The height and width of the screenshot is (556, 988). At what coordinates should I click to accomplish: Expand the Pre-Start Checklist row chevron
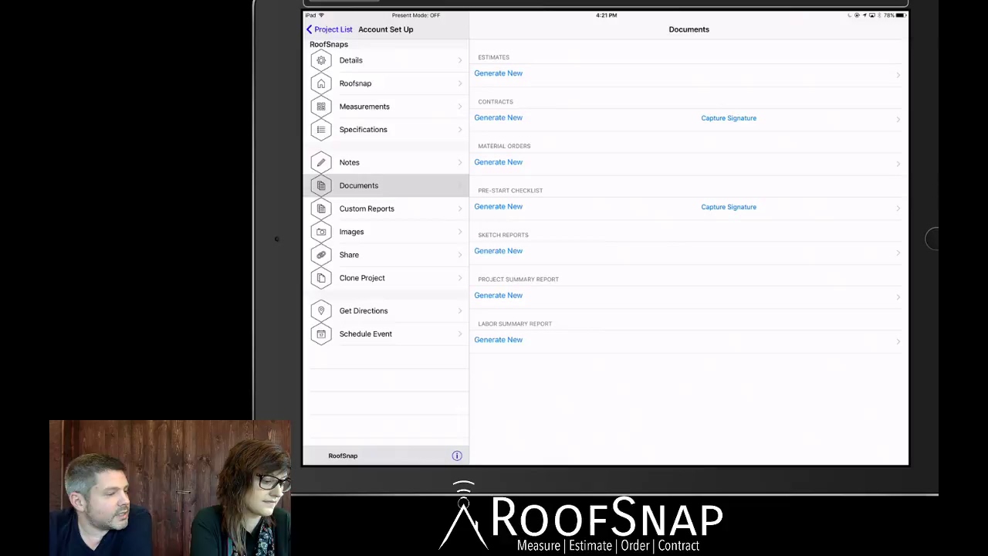(x=898, y=208)
